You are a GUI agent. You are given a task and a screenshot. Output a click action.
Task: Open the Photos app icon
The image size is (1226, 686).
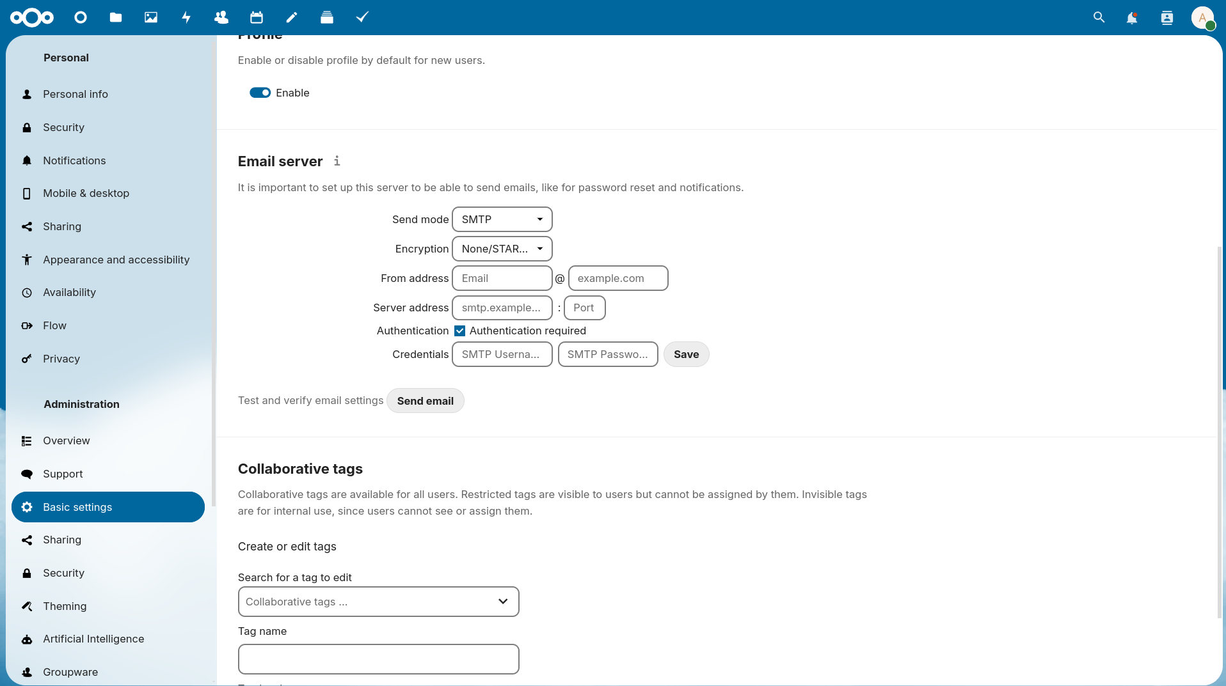[x=151, y=17]
